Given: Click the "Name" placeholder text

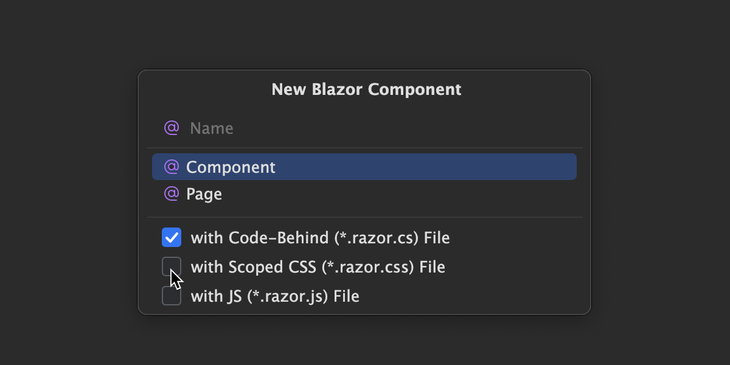Looking at the screenshot, I should [212, 129].
